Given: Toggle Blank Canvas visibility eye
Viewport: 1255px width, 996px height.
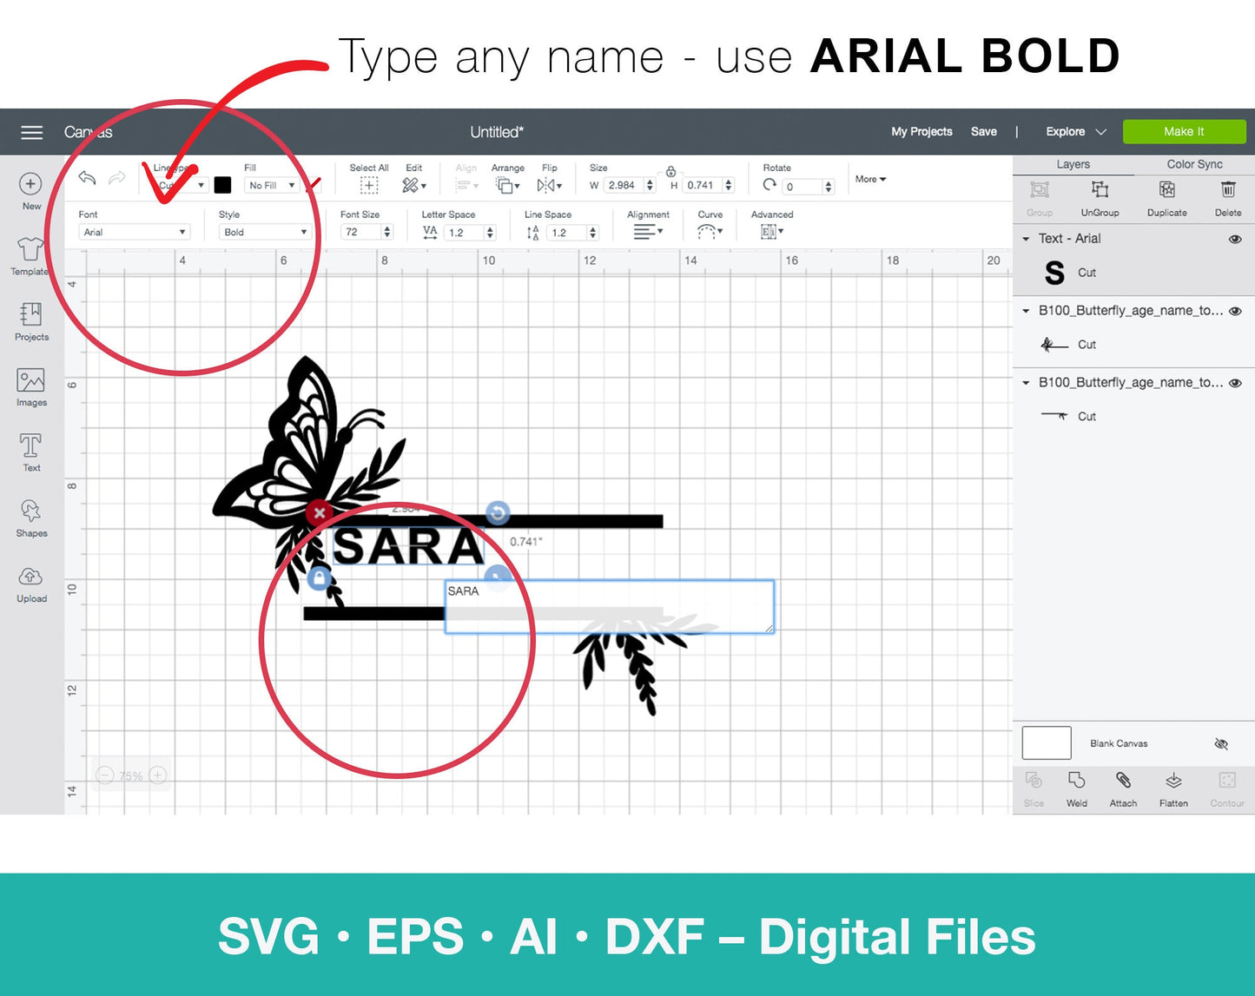Looking at the screenshot, I should coord(1221,744).
